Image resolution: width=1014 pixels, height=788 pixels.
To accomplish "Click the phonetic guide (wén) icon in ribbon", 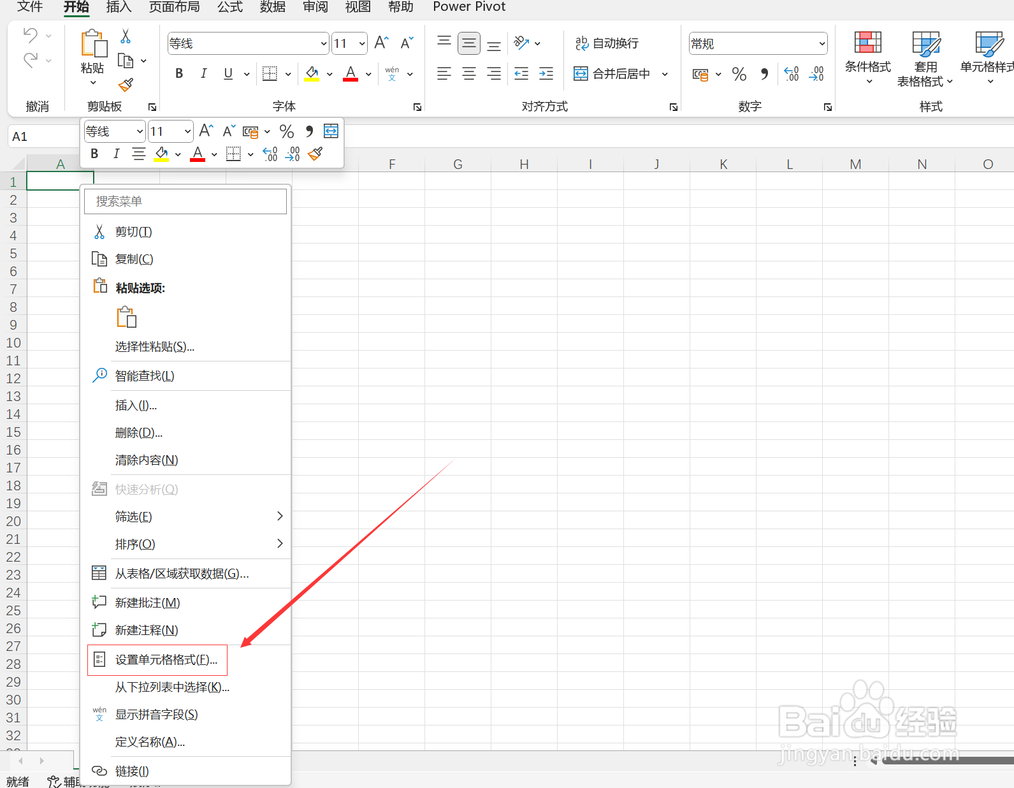I will coord(392,74).
